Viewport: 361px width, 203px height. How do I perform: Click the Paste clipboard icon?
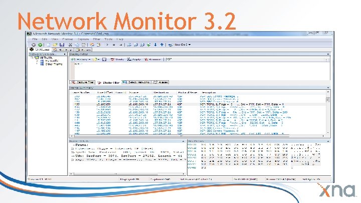[x=84, y=45]
